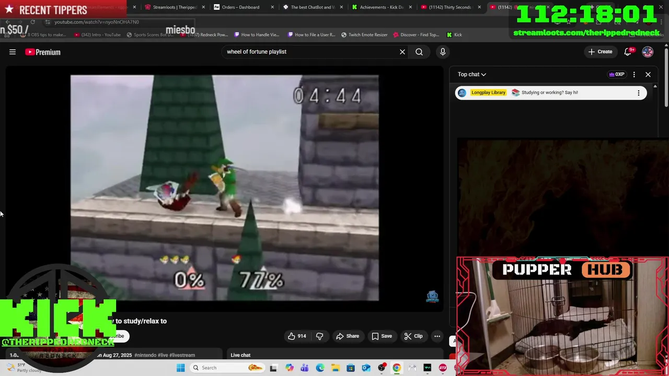669x376 pixels.
Task: Like the video with 914 likes
Action: [296, 336]
